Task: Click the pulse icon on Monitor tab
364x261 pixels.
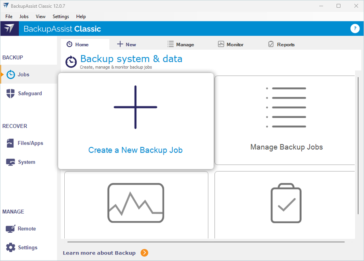Action: tap(221, 44)
